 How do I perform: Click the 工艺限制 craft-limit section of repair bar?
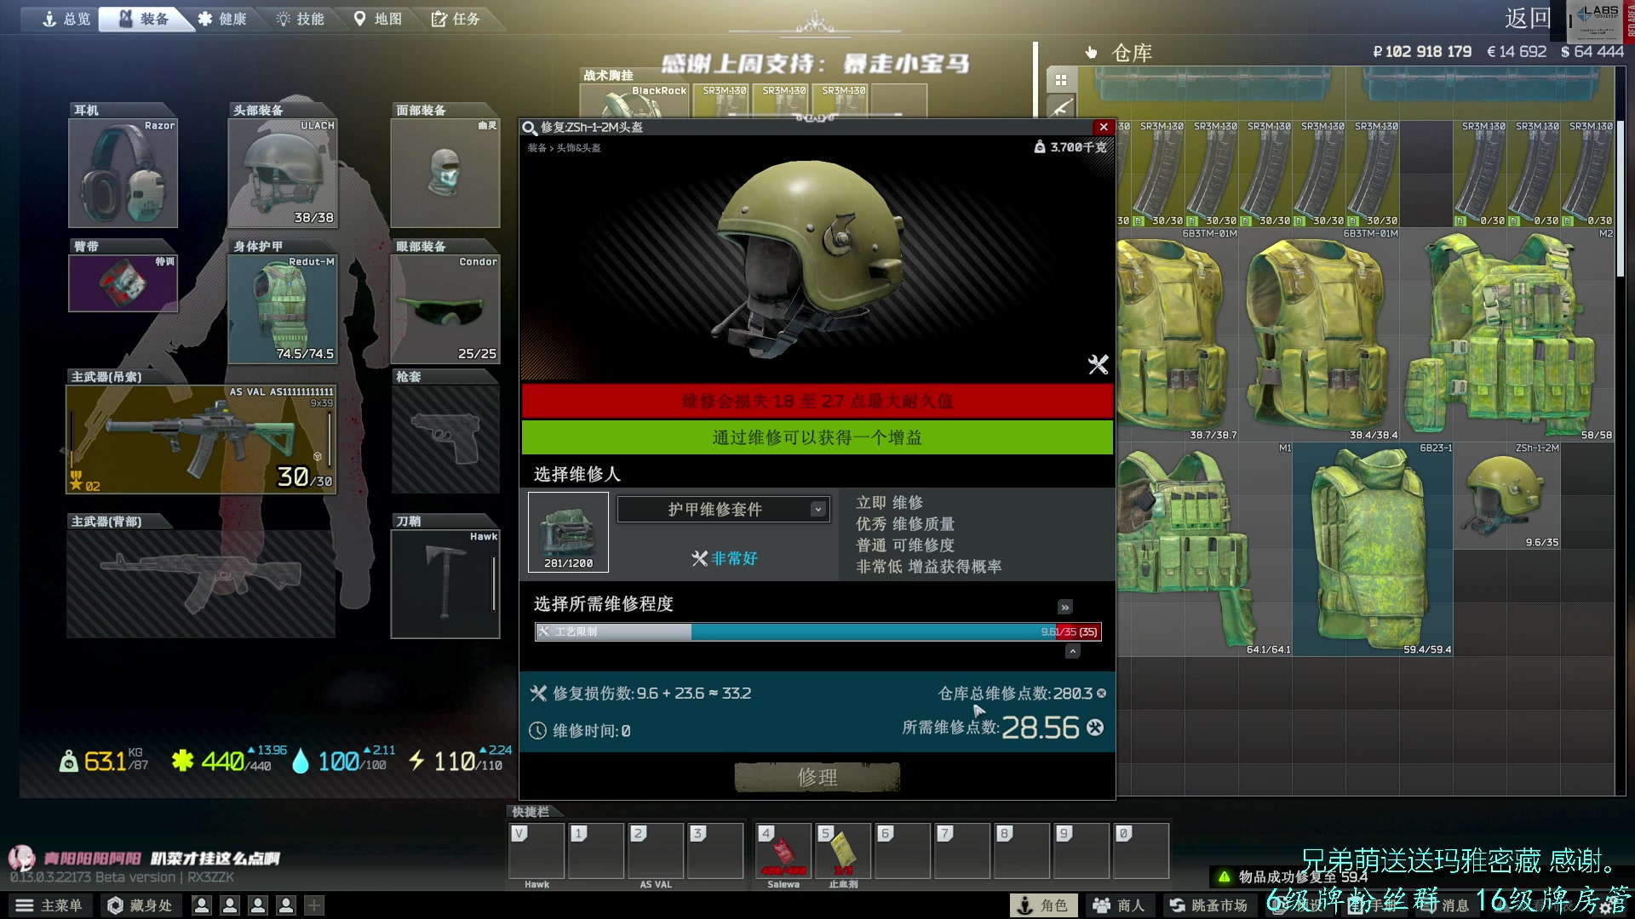(613, 631)
